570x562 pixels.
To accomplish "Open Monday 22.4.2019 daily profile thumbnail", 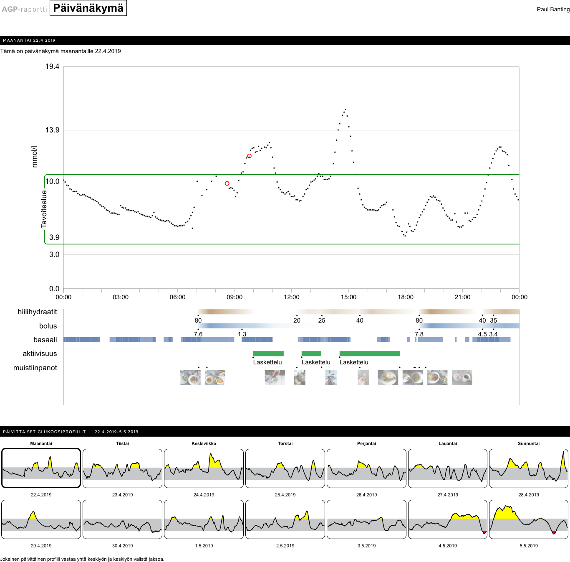I will click(41, 468).
